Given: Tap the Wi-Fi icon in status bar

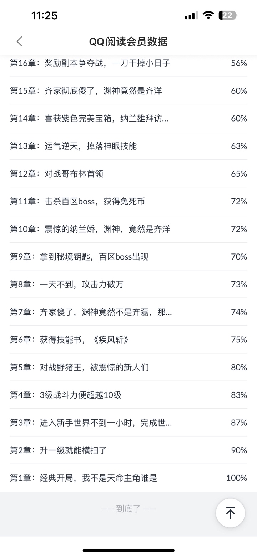Looking at the screenshot, I should point(207,15).
